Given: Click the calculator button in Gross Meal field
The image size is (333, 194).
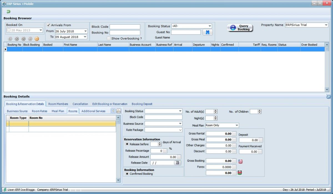Looking at the screenshot, I should 234,139.
